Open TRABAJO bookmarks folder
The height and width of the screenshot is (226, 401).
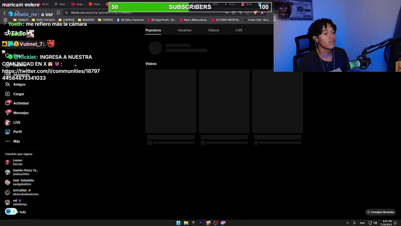pos(21,20)
